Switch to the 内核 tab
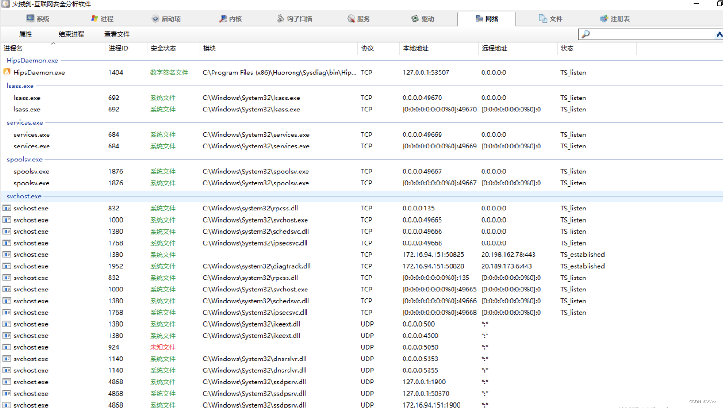This screenshot has height=408, width=723. click(x=230, y=19)
